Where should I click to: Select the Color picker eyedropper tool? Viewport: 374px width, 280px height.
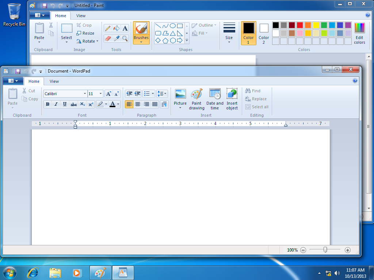pyautogui.click(x=117, y=38)
